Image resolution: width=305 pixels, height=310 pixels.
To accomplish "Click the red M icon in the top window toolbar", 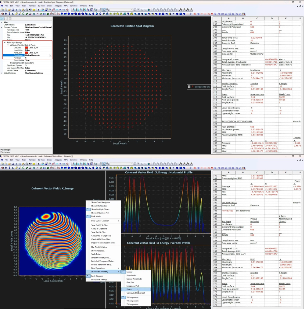I will [x=212, y=14].
